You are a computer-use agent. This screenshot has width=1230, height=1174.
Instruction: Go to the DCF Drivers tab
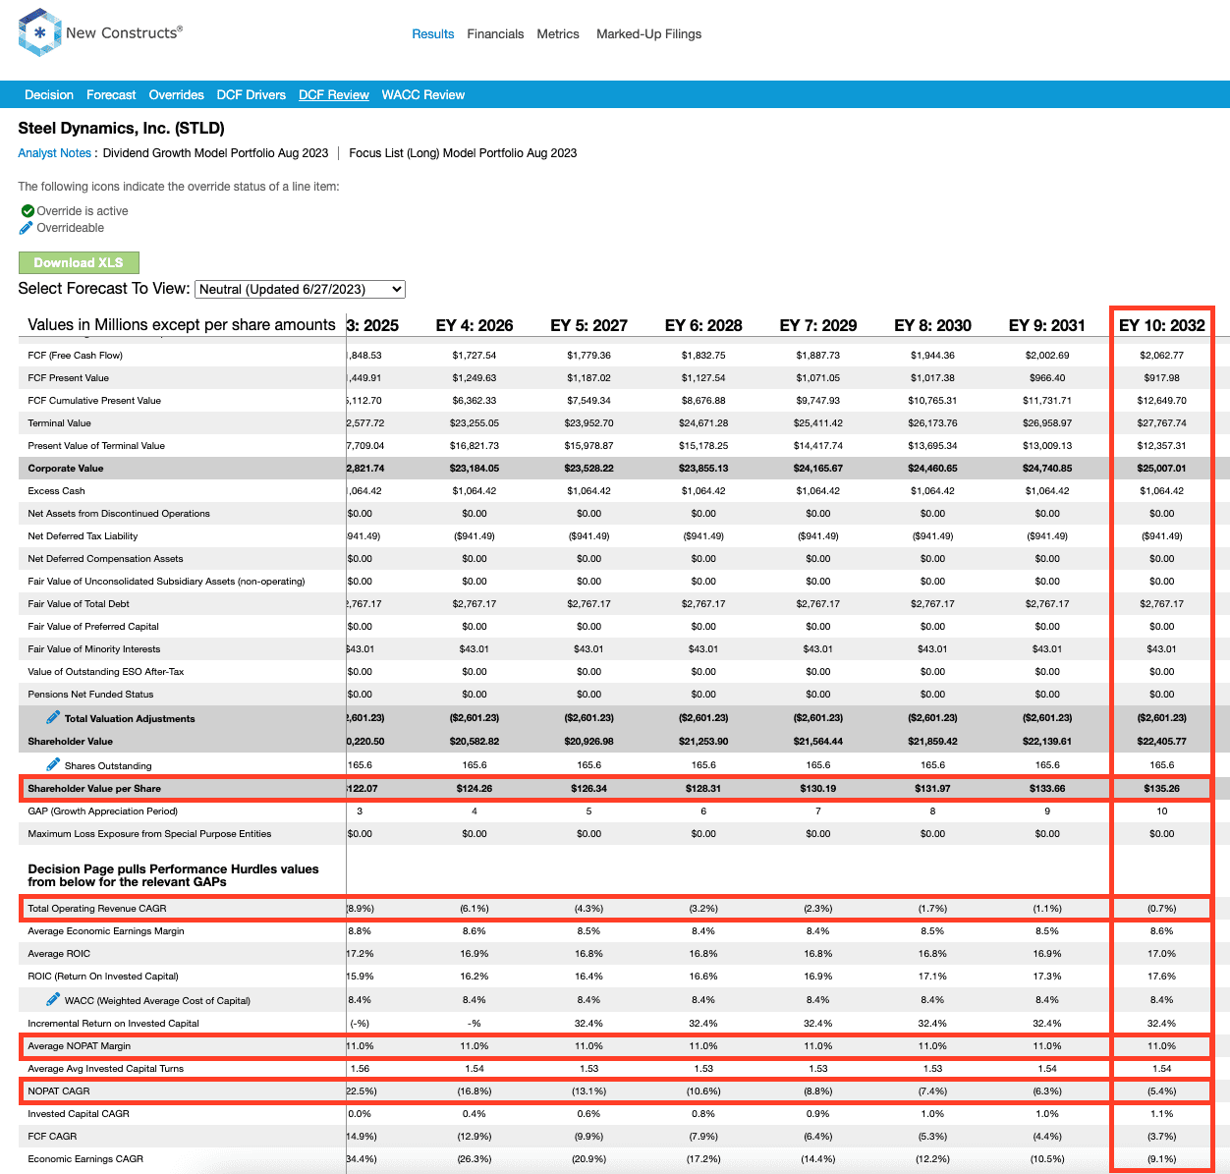coord(252,95)
